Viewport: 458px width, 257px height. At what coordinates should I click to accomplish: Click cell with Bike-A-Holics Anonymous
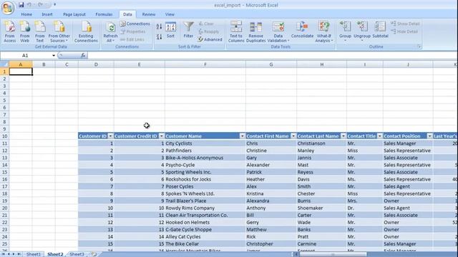pos(205,158)
